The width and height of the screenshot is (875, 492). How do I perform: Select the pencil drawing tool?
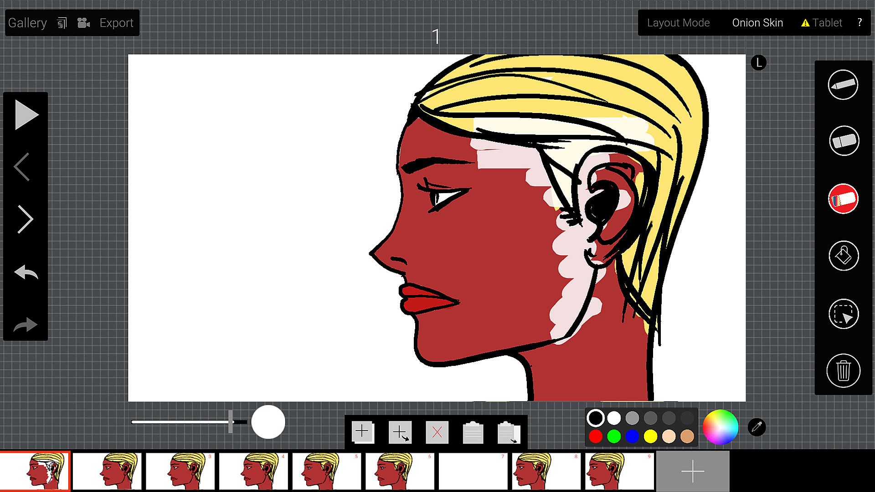[x=843, y=85]
